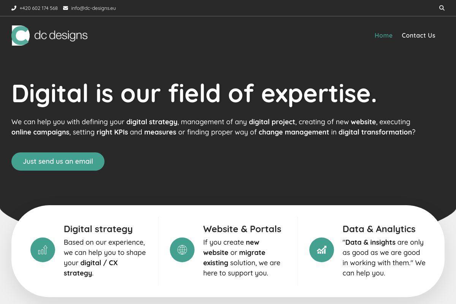Viewport: 456px width, 304px height.
Task: Click the main headline about digital expertise
Action: [194, 93]
